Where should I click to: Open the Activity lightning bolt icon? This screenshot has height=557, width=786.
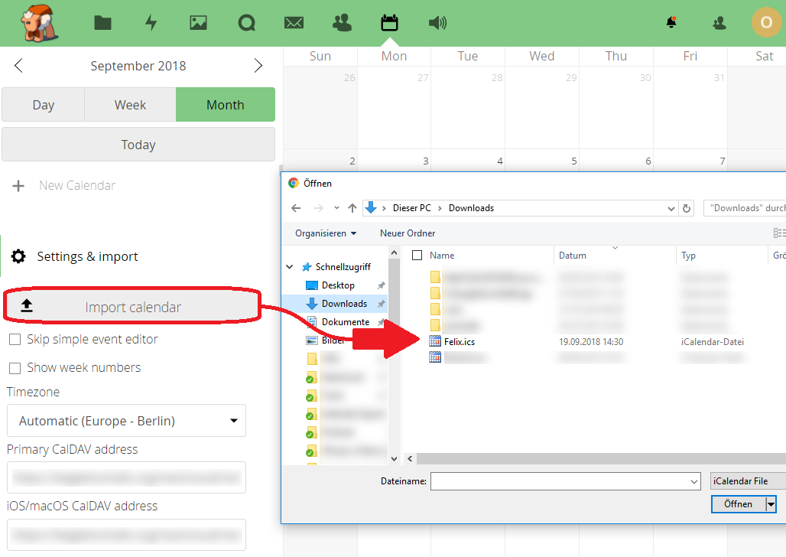pos(151,23)
